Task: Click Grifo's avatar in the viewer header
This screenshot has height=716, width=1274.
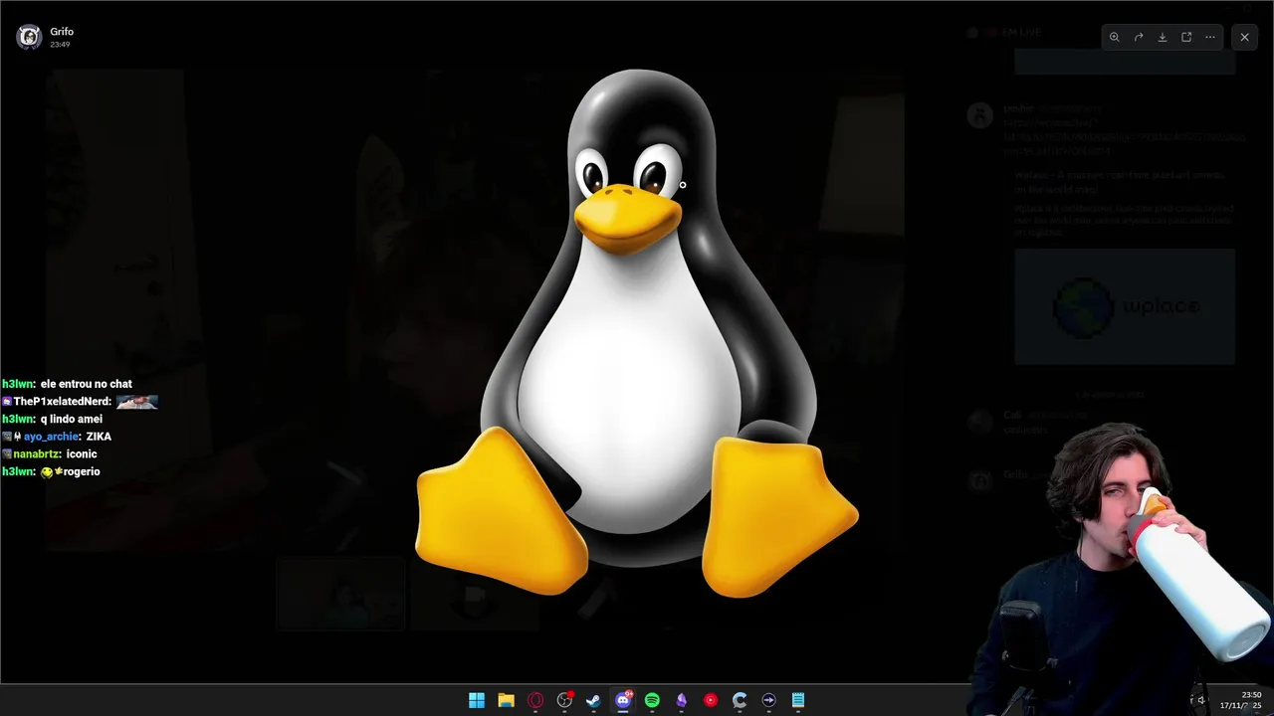Action: (x=29, y=37)
